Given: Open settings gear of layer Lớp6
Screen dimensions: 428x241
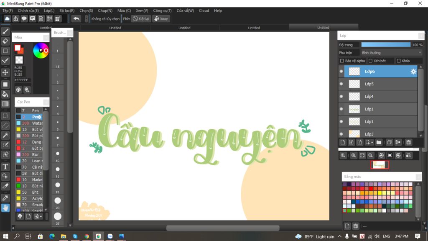Looking at the screenshot, I should [x=413, y=71].
